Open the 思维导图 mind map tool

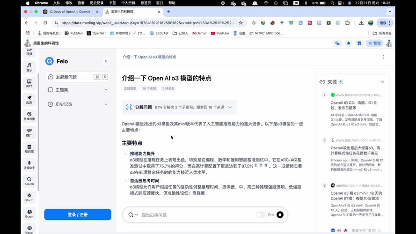point(29,116)
